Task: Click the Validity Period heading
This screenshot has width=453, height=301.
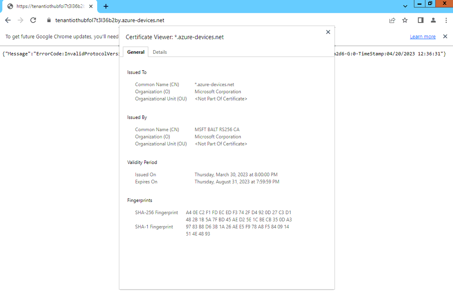Action: 142,163
